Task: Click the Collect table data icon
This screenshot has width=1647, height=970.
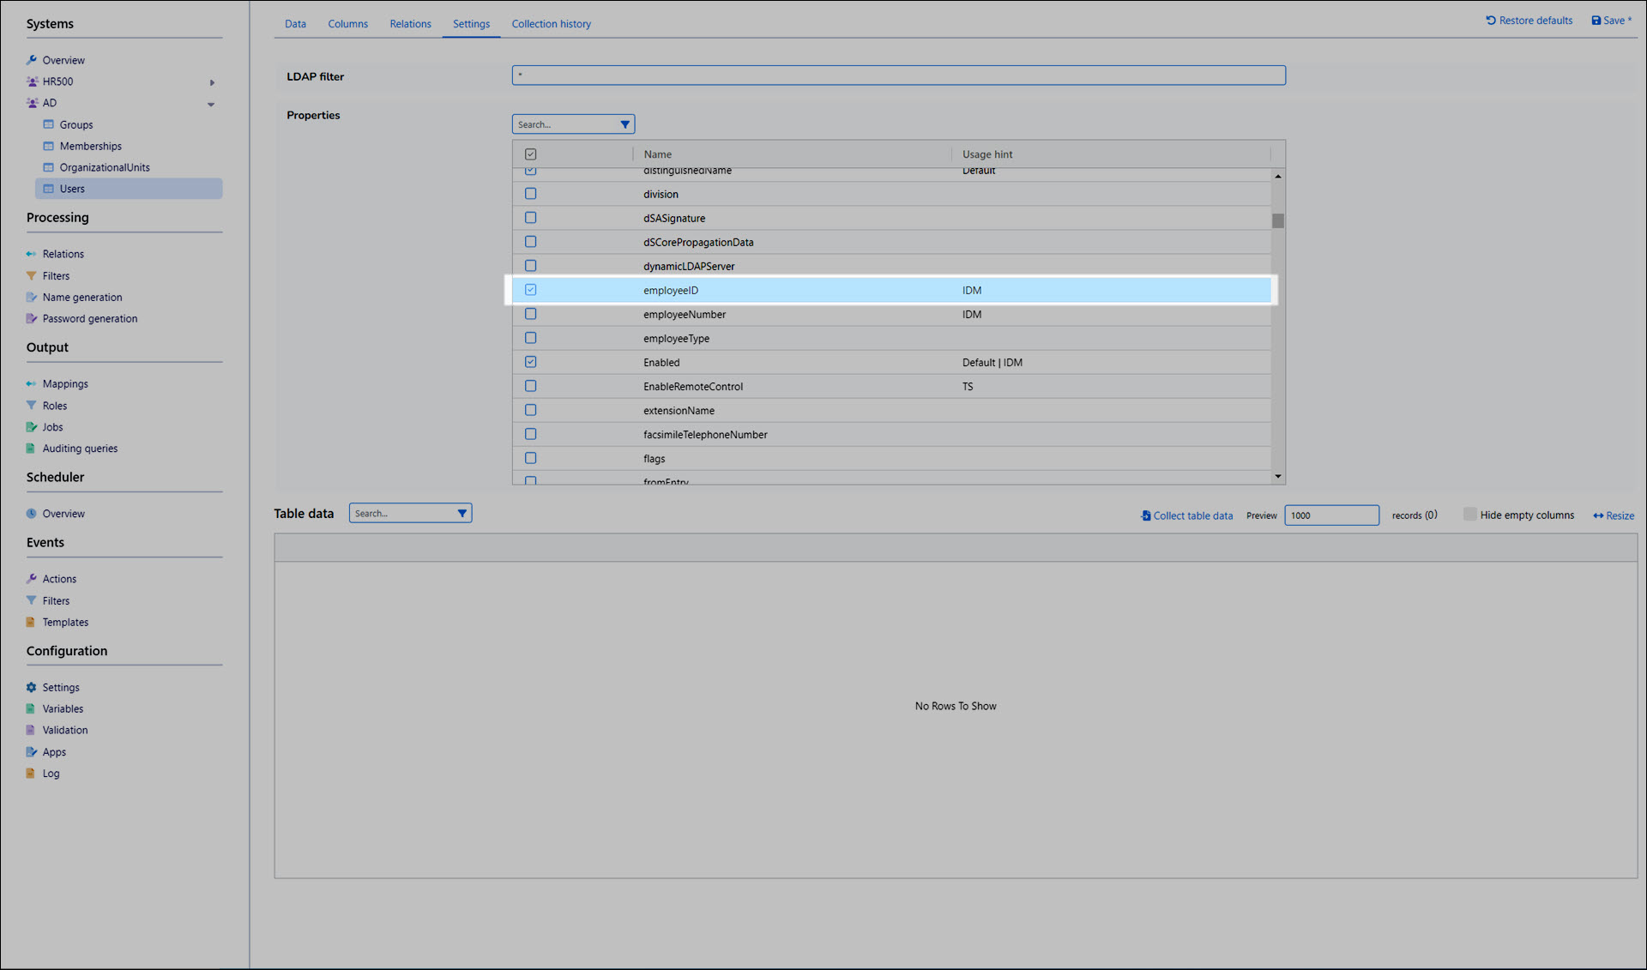Action: click(x=1145, y=515)
